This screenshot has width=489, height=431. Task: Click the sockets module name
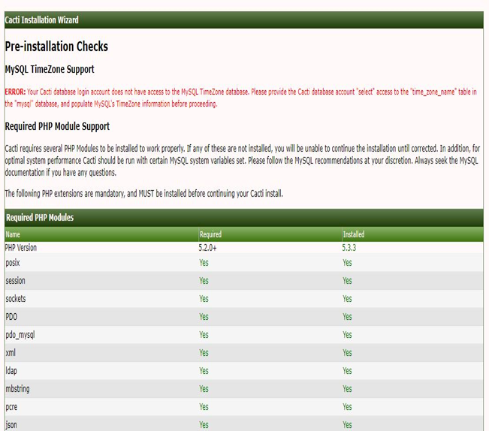pos(16,299)
